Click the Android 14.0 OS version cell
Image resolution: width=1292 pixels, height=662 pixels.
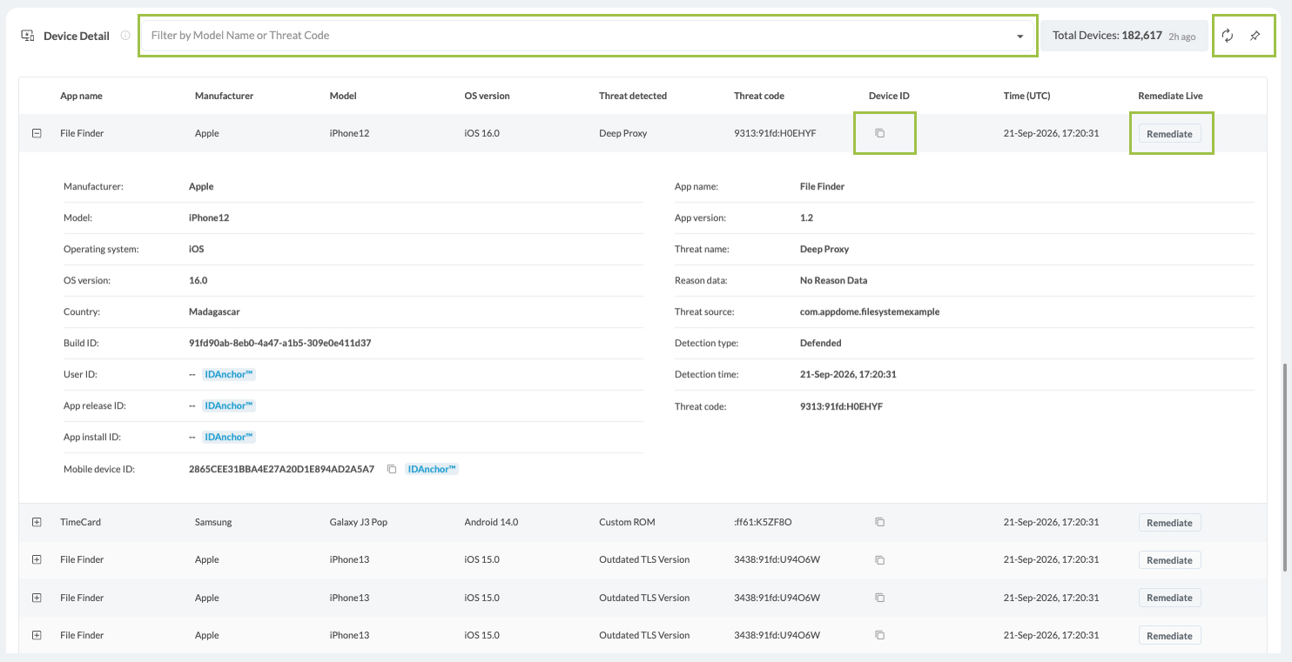point(491,522)
